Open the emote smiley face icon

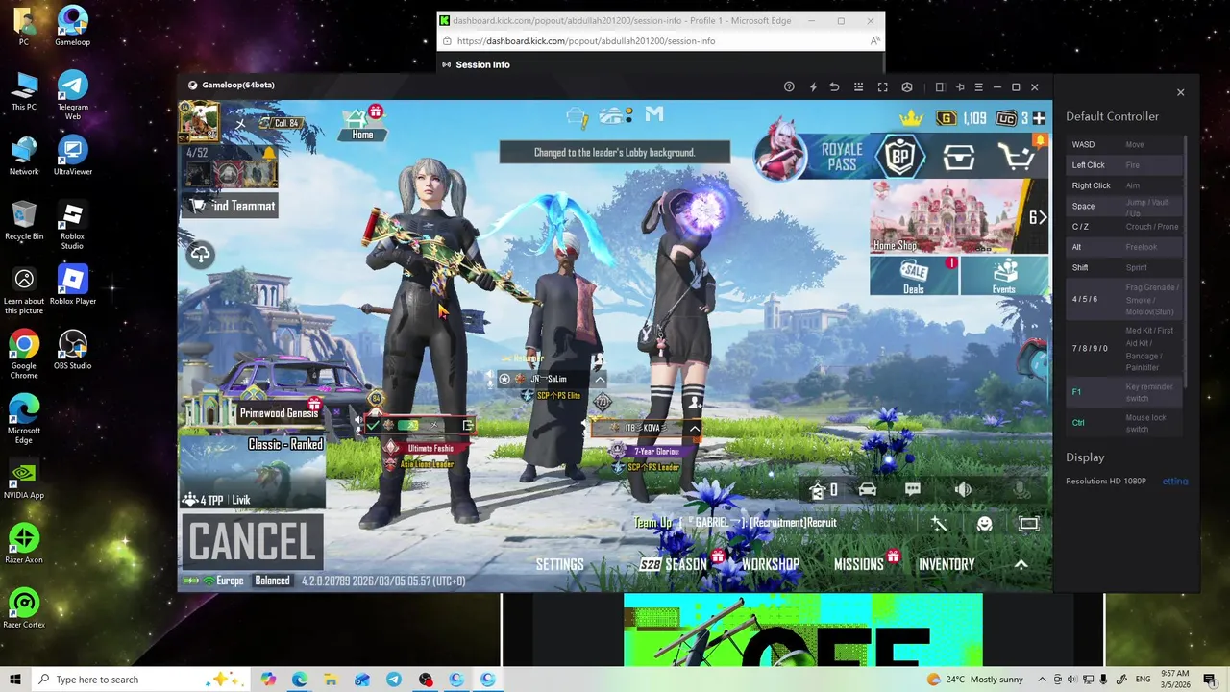tap(984, 524)
